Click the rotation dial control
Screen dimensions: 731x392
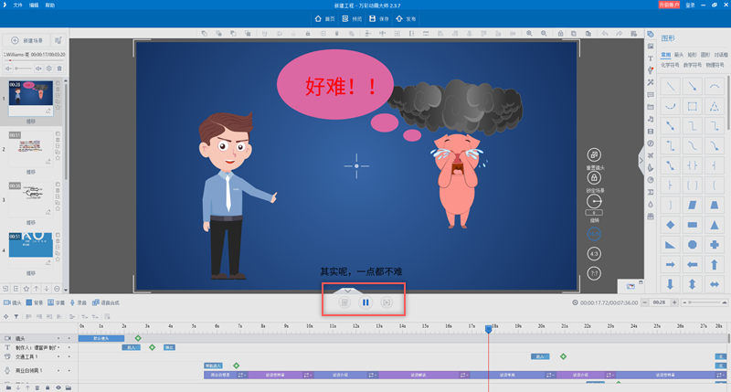[594, 201]
